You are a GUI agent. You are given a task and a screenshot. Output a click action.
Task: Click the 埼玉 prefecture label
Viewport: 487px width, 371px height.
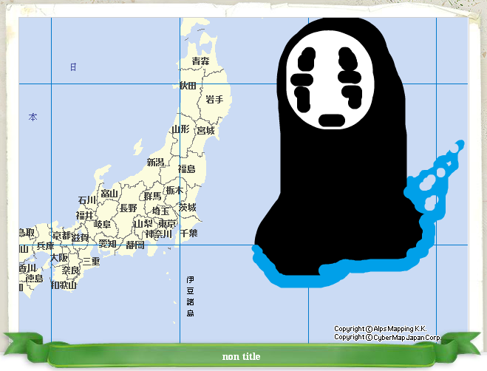pyautogui.click(x=160, y=211)
